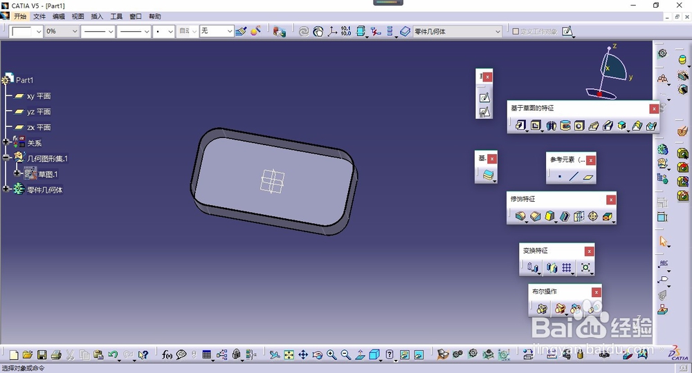
Task: Select the Scaling icon in 变换特征
Action: coord(585,267)
